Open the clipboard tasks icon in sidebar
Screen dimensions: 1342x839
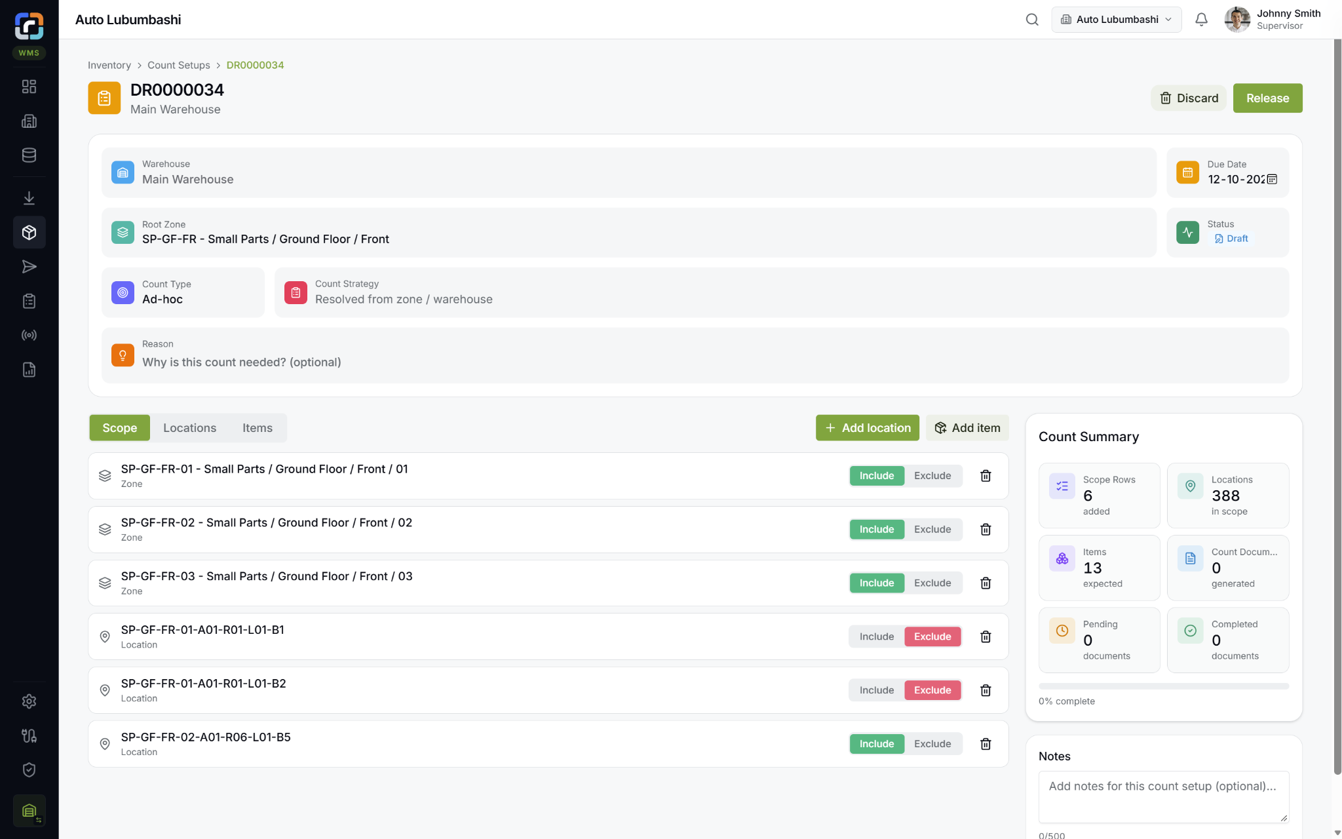(x=29, y=301)
